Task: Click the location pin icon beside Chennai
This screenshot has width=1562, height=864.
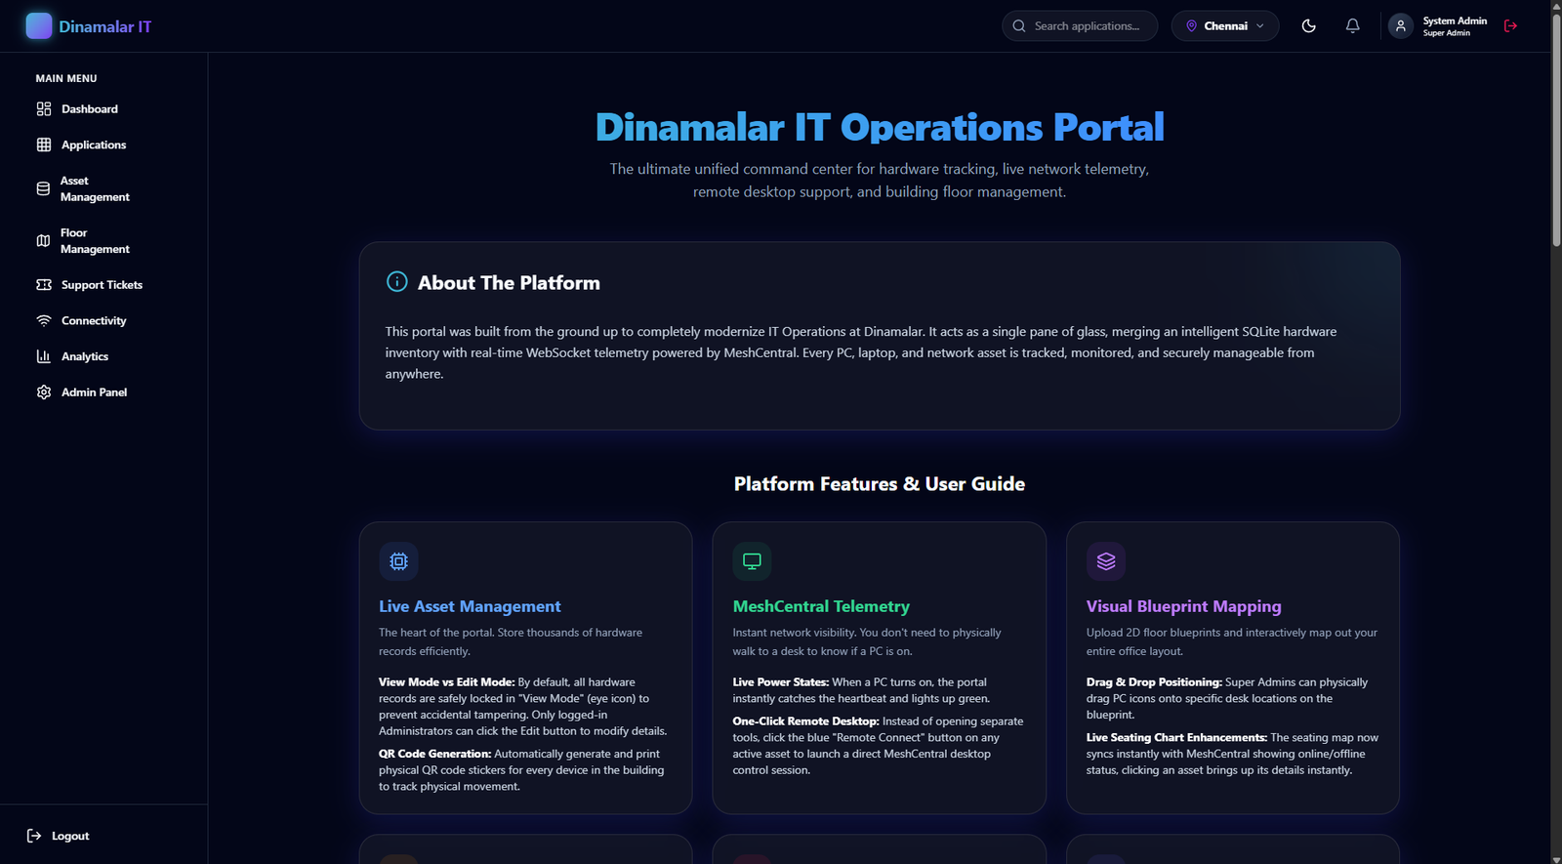Action: point(1191,26)
